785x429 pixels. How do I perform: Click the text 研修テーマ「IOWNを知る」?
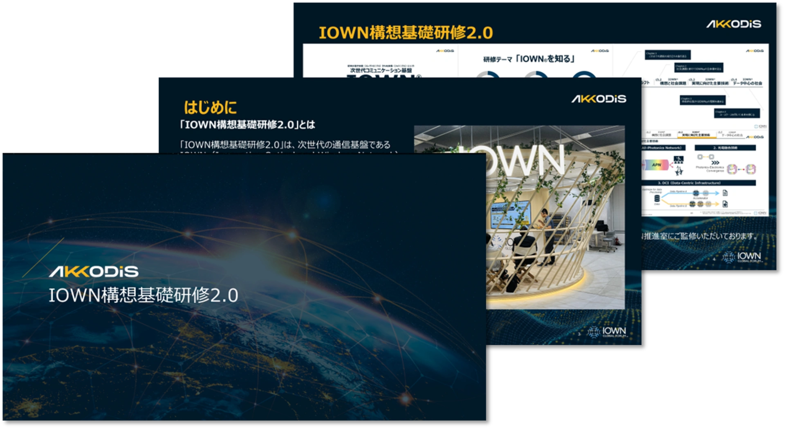tap(529, 59)
